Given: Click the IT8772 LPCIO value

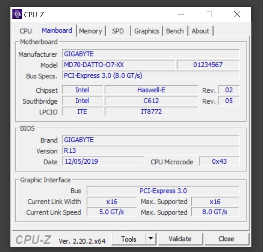Looking at the screenshot, I should coord(151,112).
